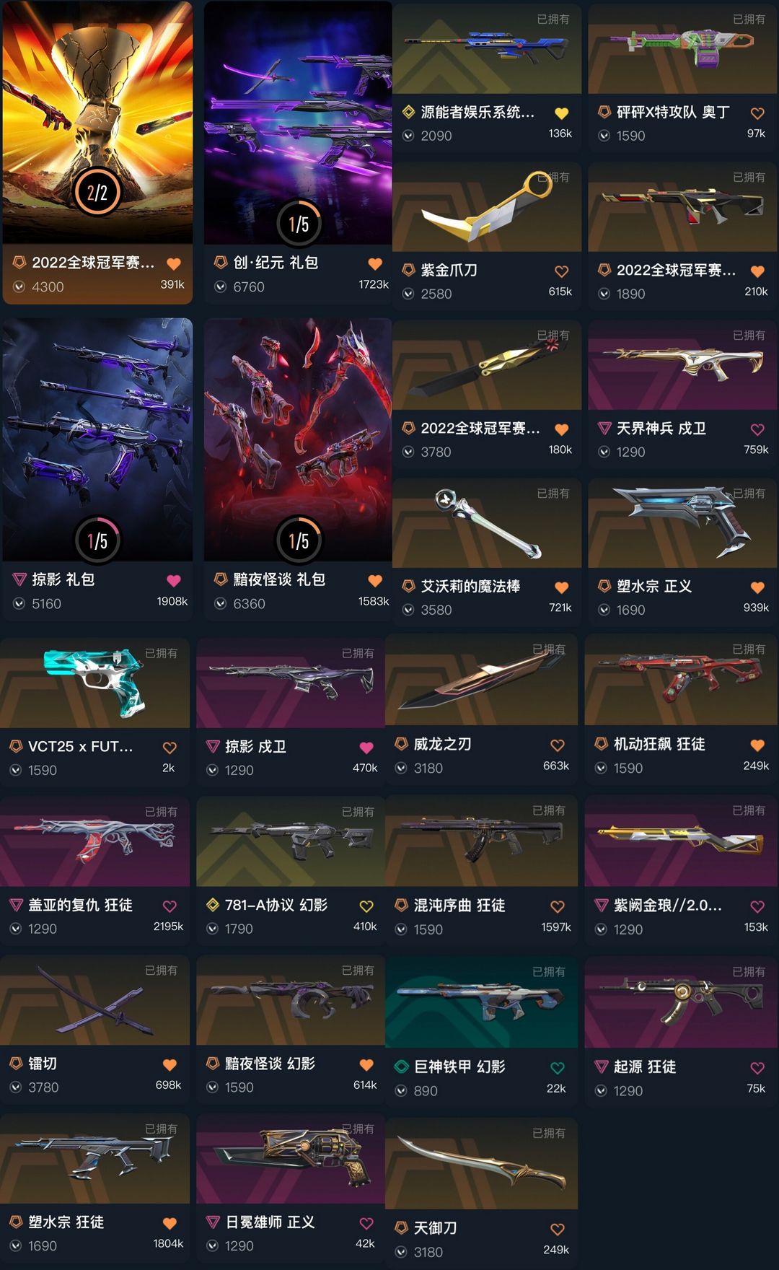Click the heart icon on 天御刀
This screenshot has width=779, height=1270.
tap(558, 1229)
